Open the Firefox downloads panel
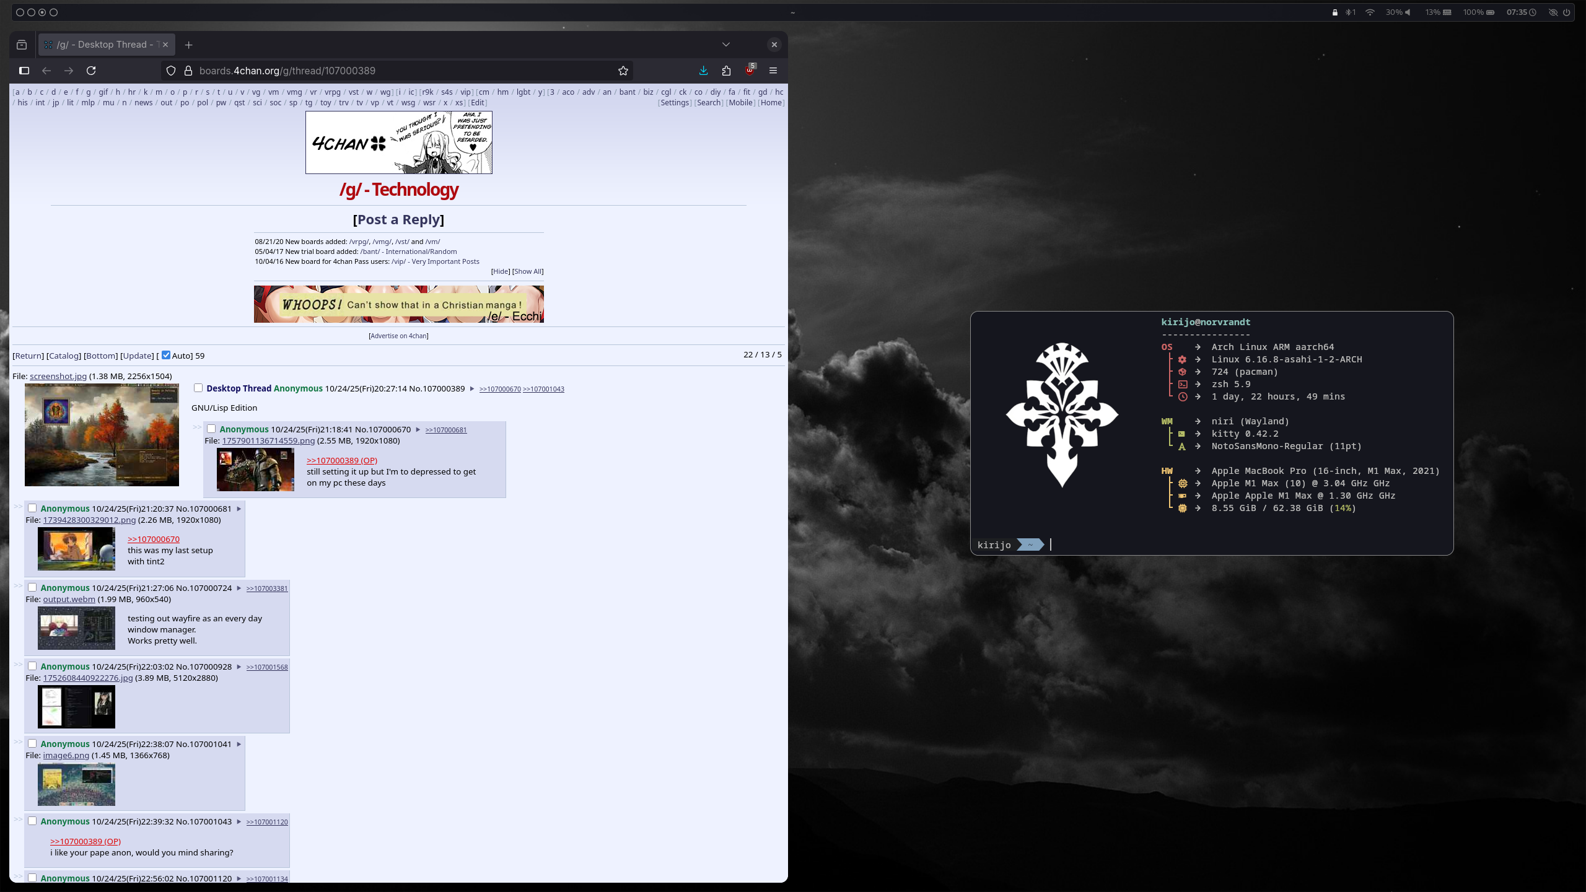Viewport: 1586px width, 892px height. pos(703,71)
